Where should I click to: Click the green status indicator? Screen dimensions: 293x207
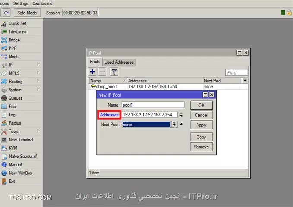(283, 13)
